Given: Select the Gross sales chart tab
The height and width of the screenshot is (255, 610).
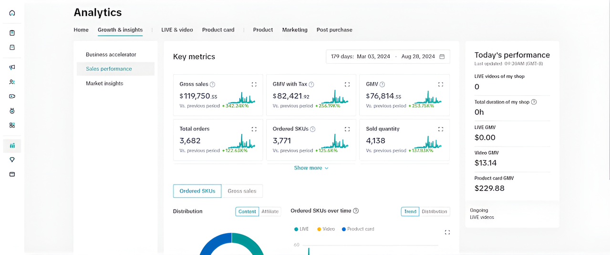Looking at the screenshot, I should coord(242,191).
